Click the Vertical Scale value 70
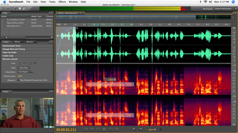The image size is (238, 133). point(19,76)
